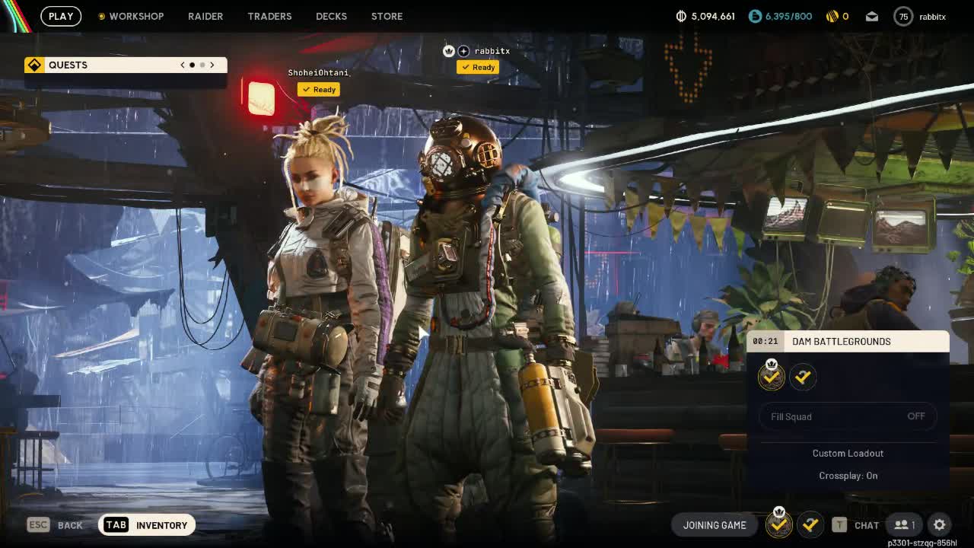974x548 pixels.
Task: Open the settings gear
Action: (940, 524)
